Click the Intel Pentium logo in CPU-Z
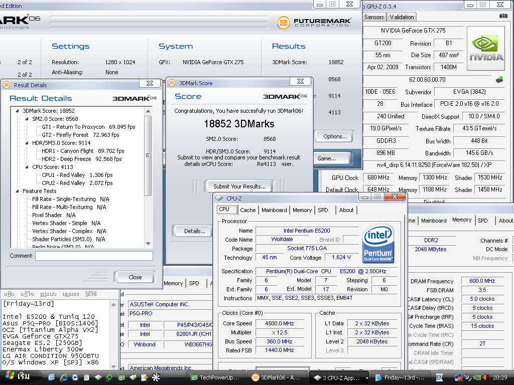Viewport: 514px width, 385px height. click(x=378, y=244)
